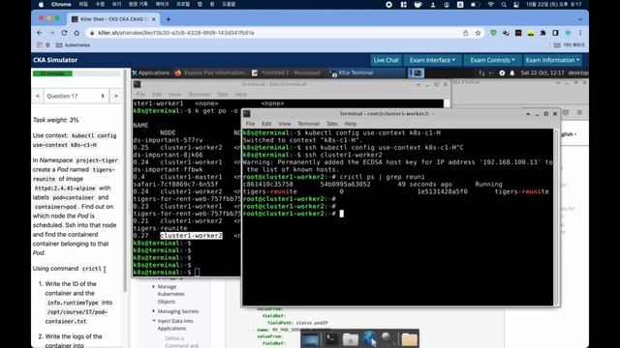The height and width of the screenshot is (348, 620).
Task: Open the Terminal menu in the worker2 terminal
Action: [308, 124]
